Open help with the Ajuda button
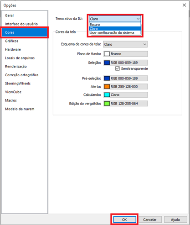190x225 pixels. click(x=175, y=220)
